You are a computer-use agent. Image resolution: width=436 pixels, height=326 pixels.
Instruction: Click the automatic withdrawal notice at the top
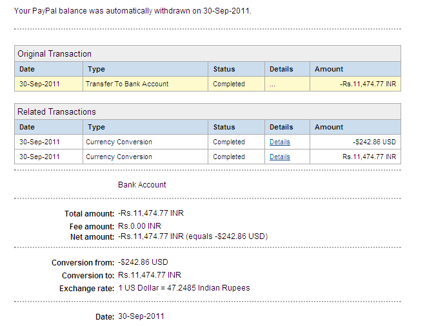(x=132, y=11)
